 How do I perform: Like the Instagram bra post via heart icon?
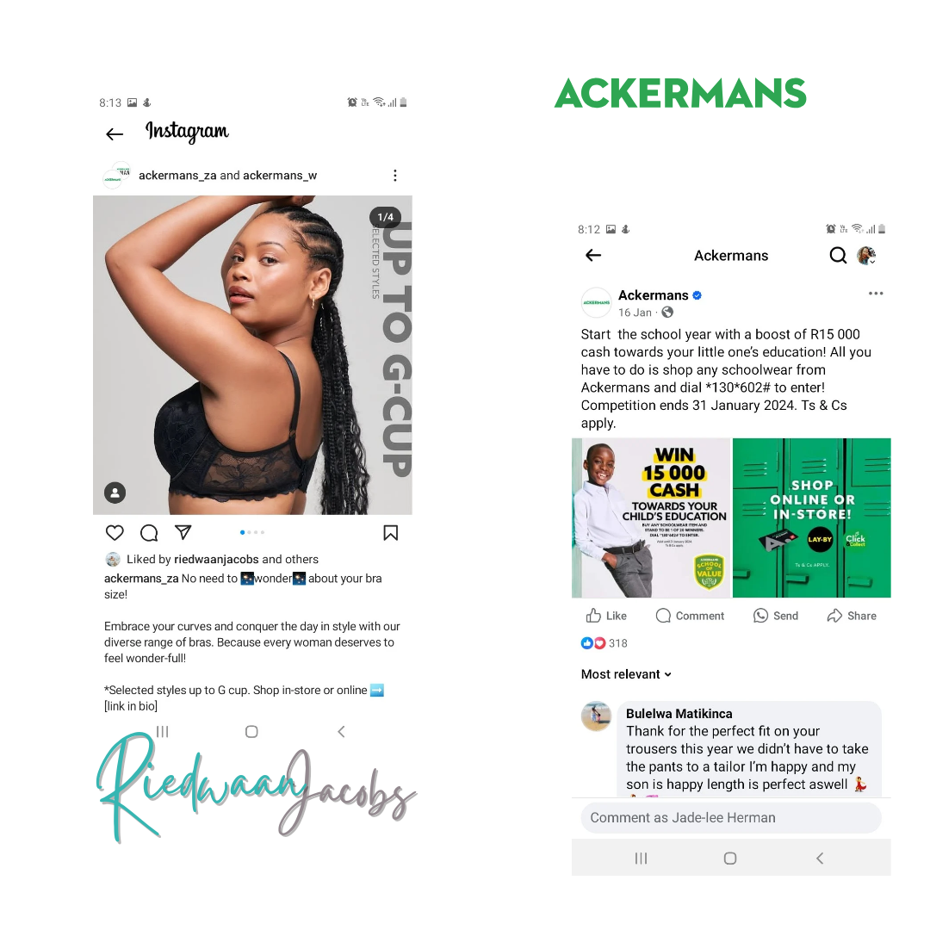tap(115, 533)
